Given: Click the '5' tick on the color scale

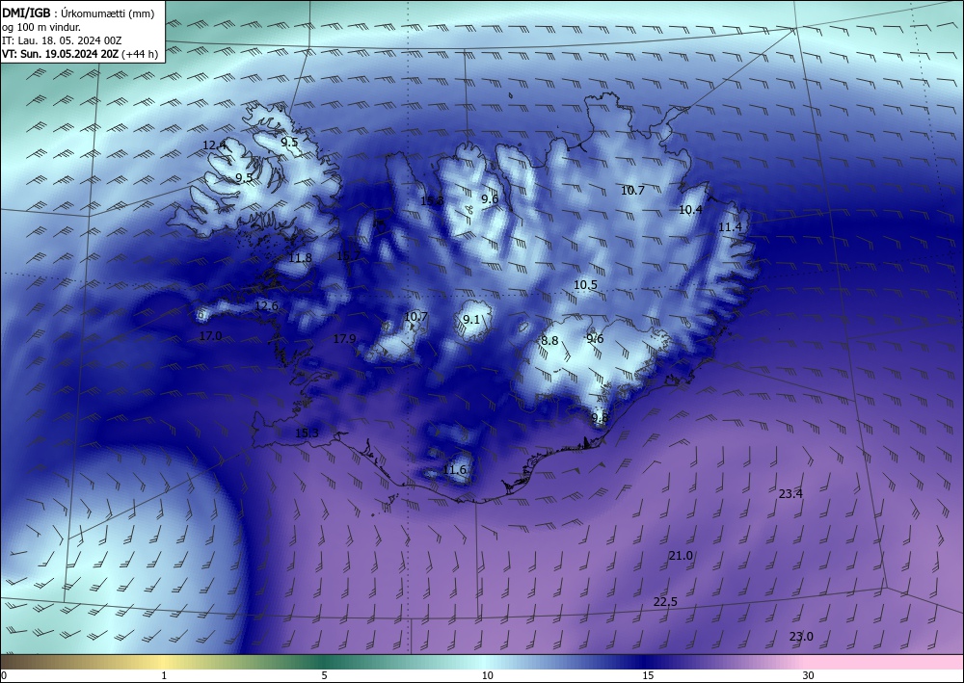Looking at the screenshot, I should click(324, 675).
